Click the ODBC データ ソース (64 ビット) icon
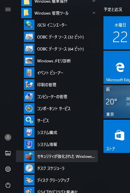Screen dimensions: 130x193 [x=29, y=49]
